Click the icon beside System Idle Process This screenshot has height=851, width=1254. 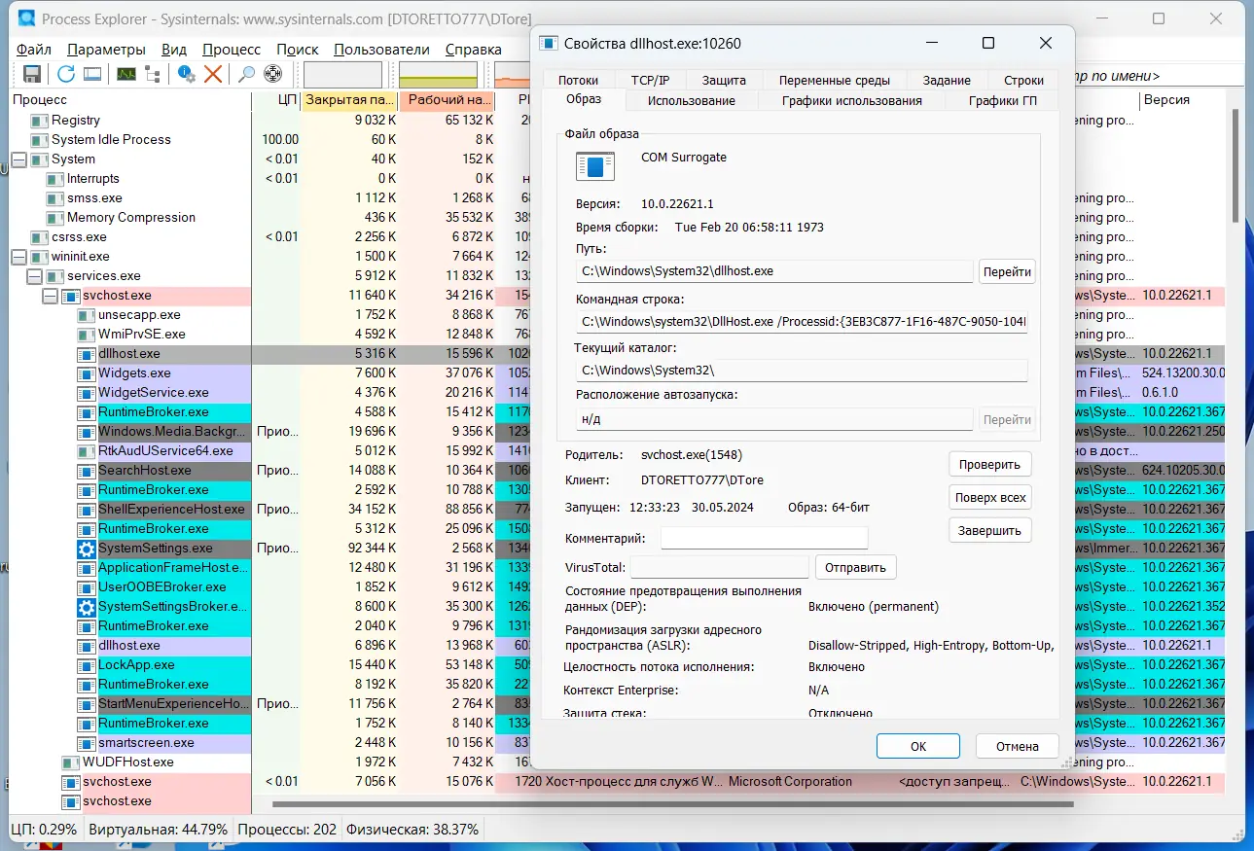click(x=39, y=140)
